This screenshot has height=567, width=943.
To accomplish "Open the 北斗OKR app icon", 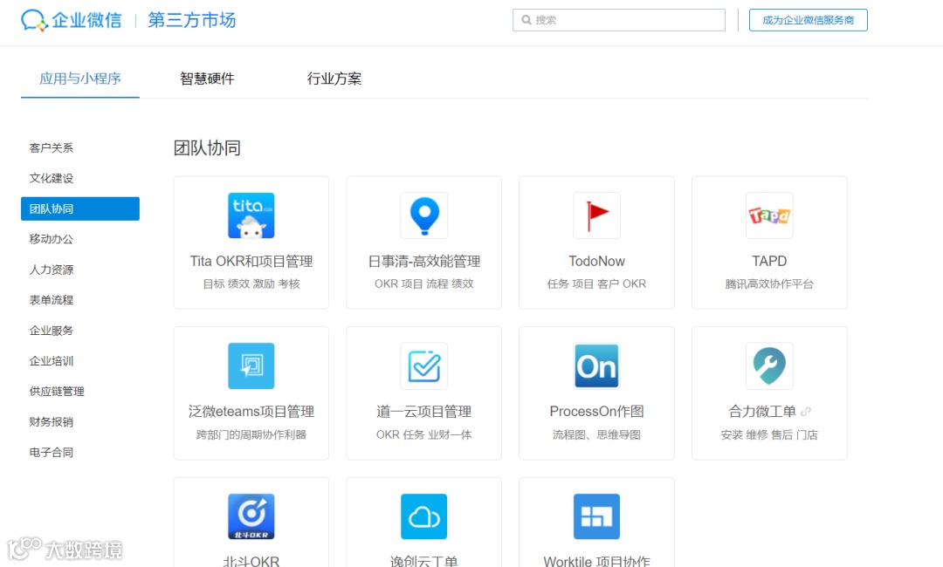I will coord(251,516).
